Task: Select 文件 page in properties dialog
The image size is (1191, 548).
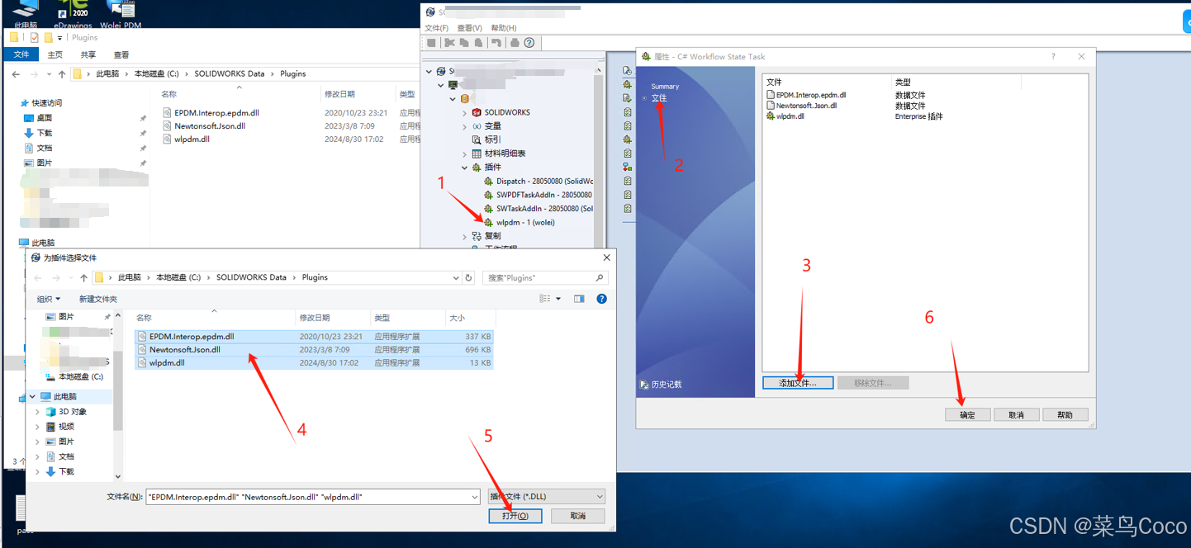Action: 659,98
